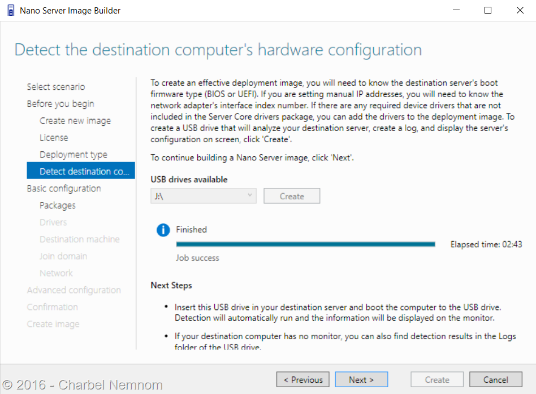
Task: Click the < Previous button
Action: coord(303,379)
